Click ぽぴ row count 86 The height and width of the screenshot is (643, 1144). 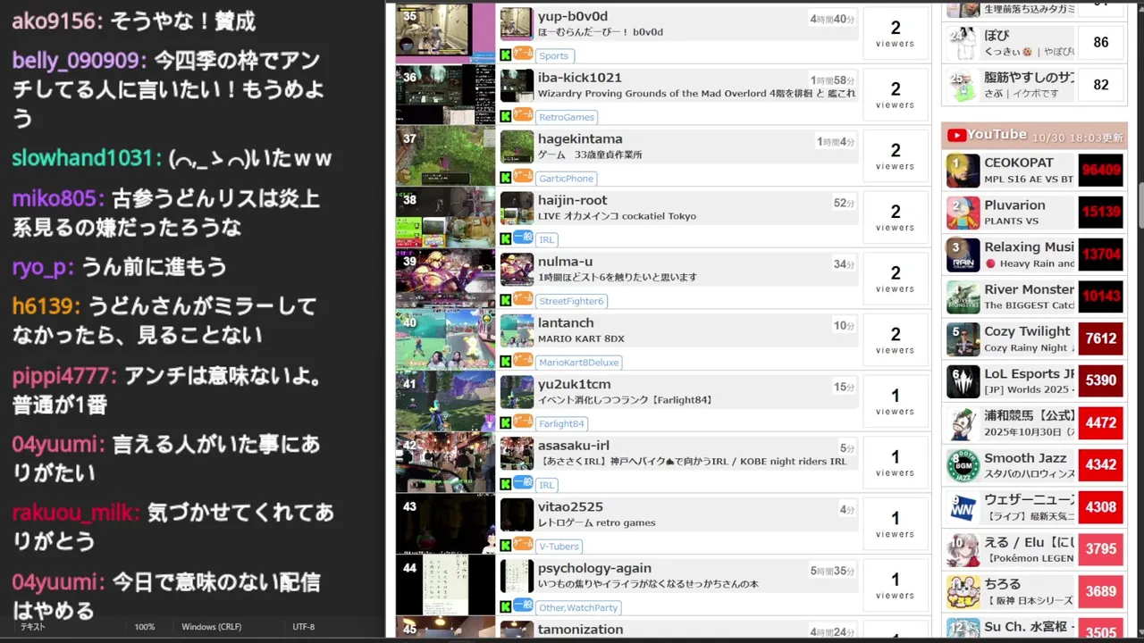[1100, 43]
